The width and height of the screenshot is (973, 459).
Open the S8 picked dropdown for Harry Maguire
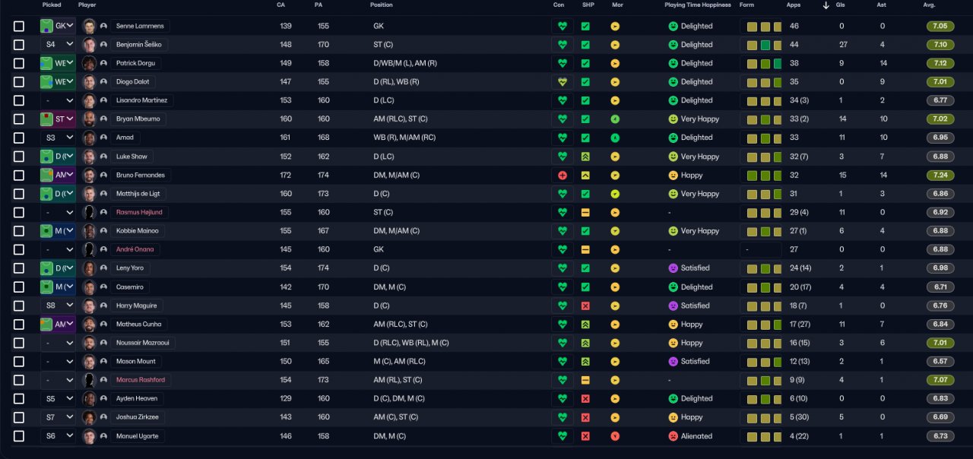click(x=58, y=305)
